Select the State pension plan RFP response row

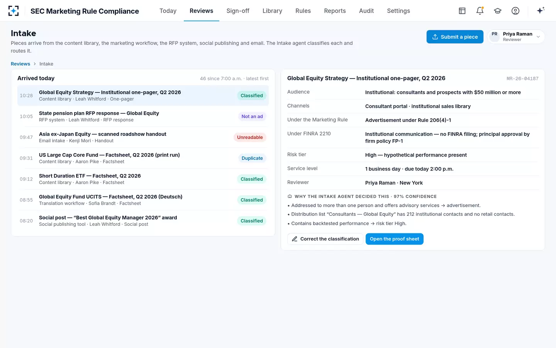[x=143, y=116]
